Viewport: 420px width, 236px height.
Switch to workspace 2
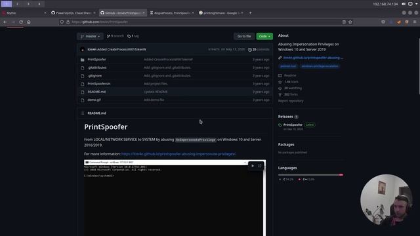(x=18, y=4)
